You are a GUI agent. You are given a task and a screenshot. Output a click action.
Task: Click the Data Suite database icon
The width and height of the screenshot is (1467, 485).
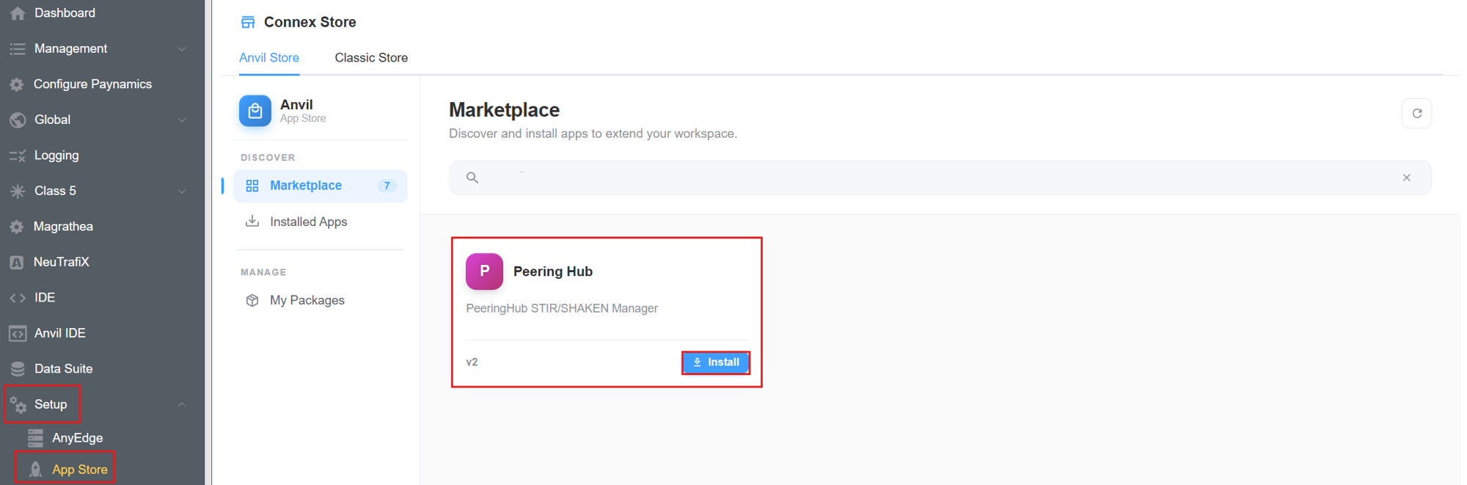[18, 368]
